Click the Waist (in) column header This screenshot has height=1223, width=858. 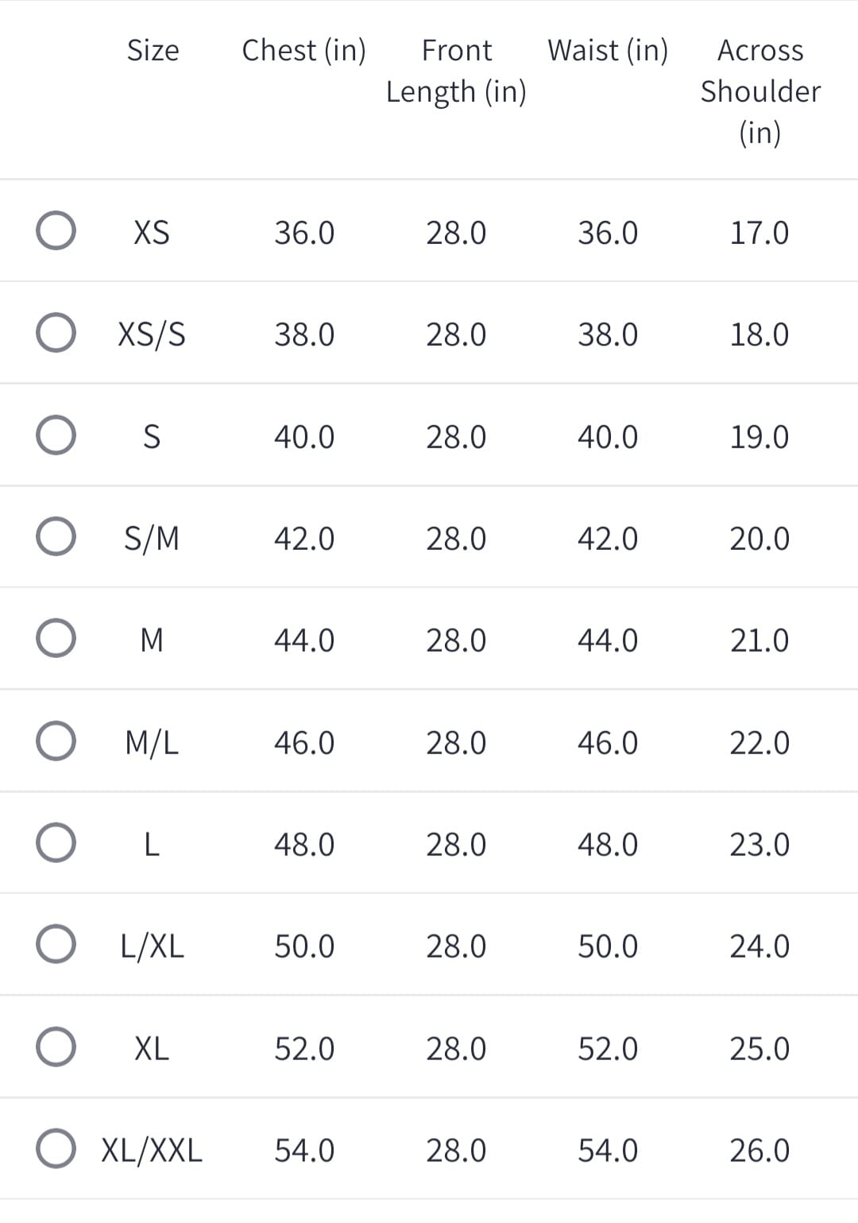(x=608, y=50)
